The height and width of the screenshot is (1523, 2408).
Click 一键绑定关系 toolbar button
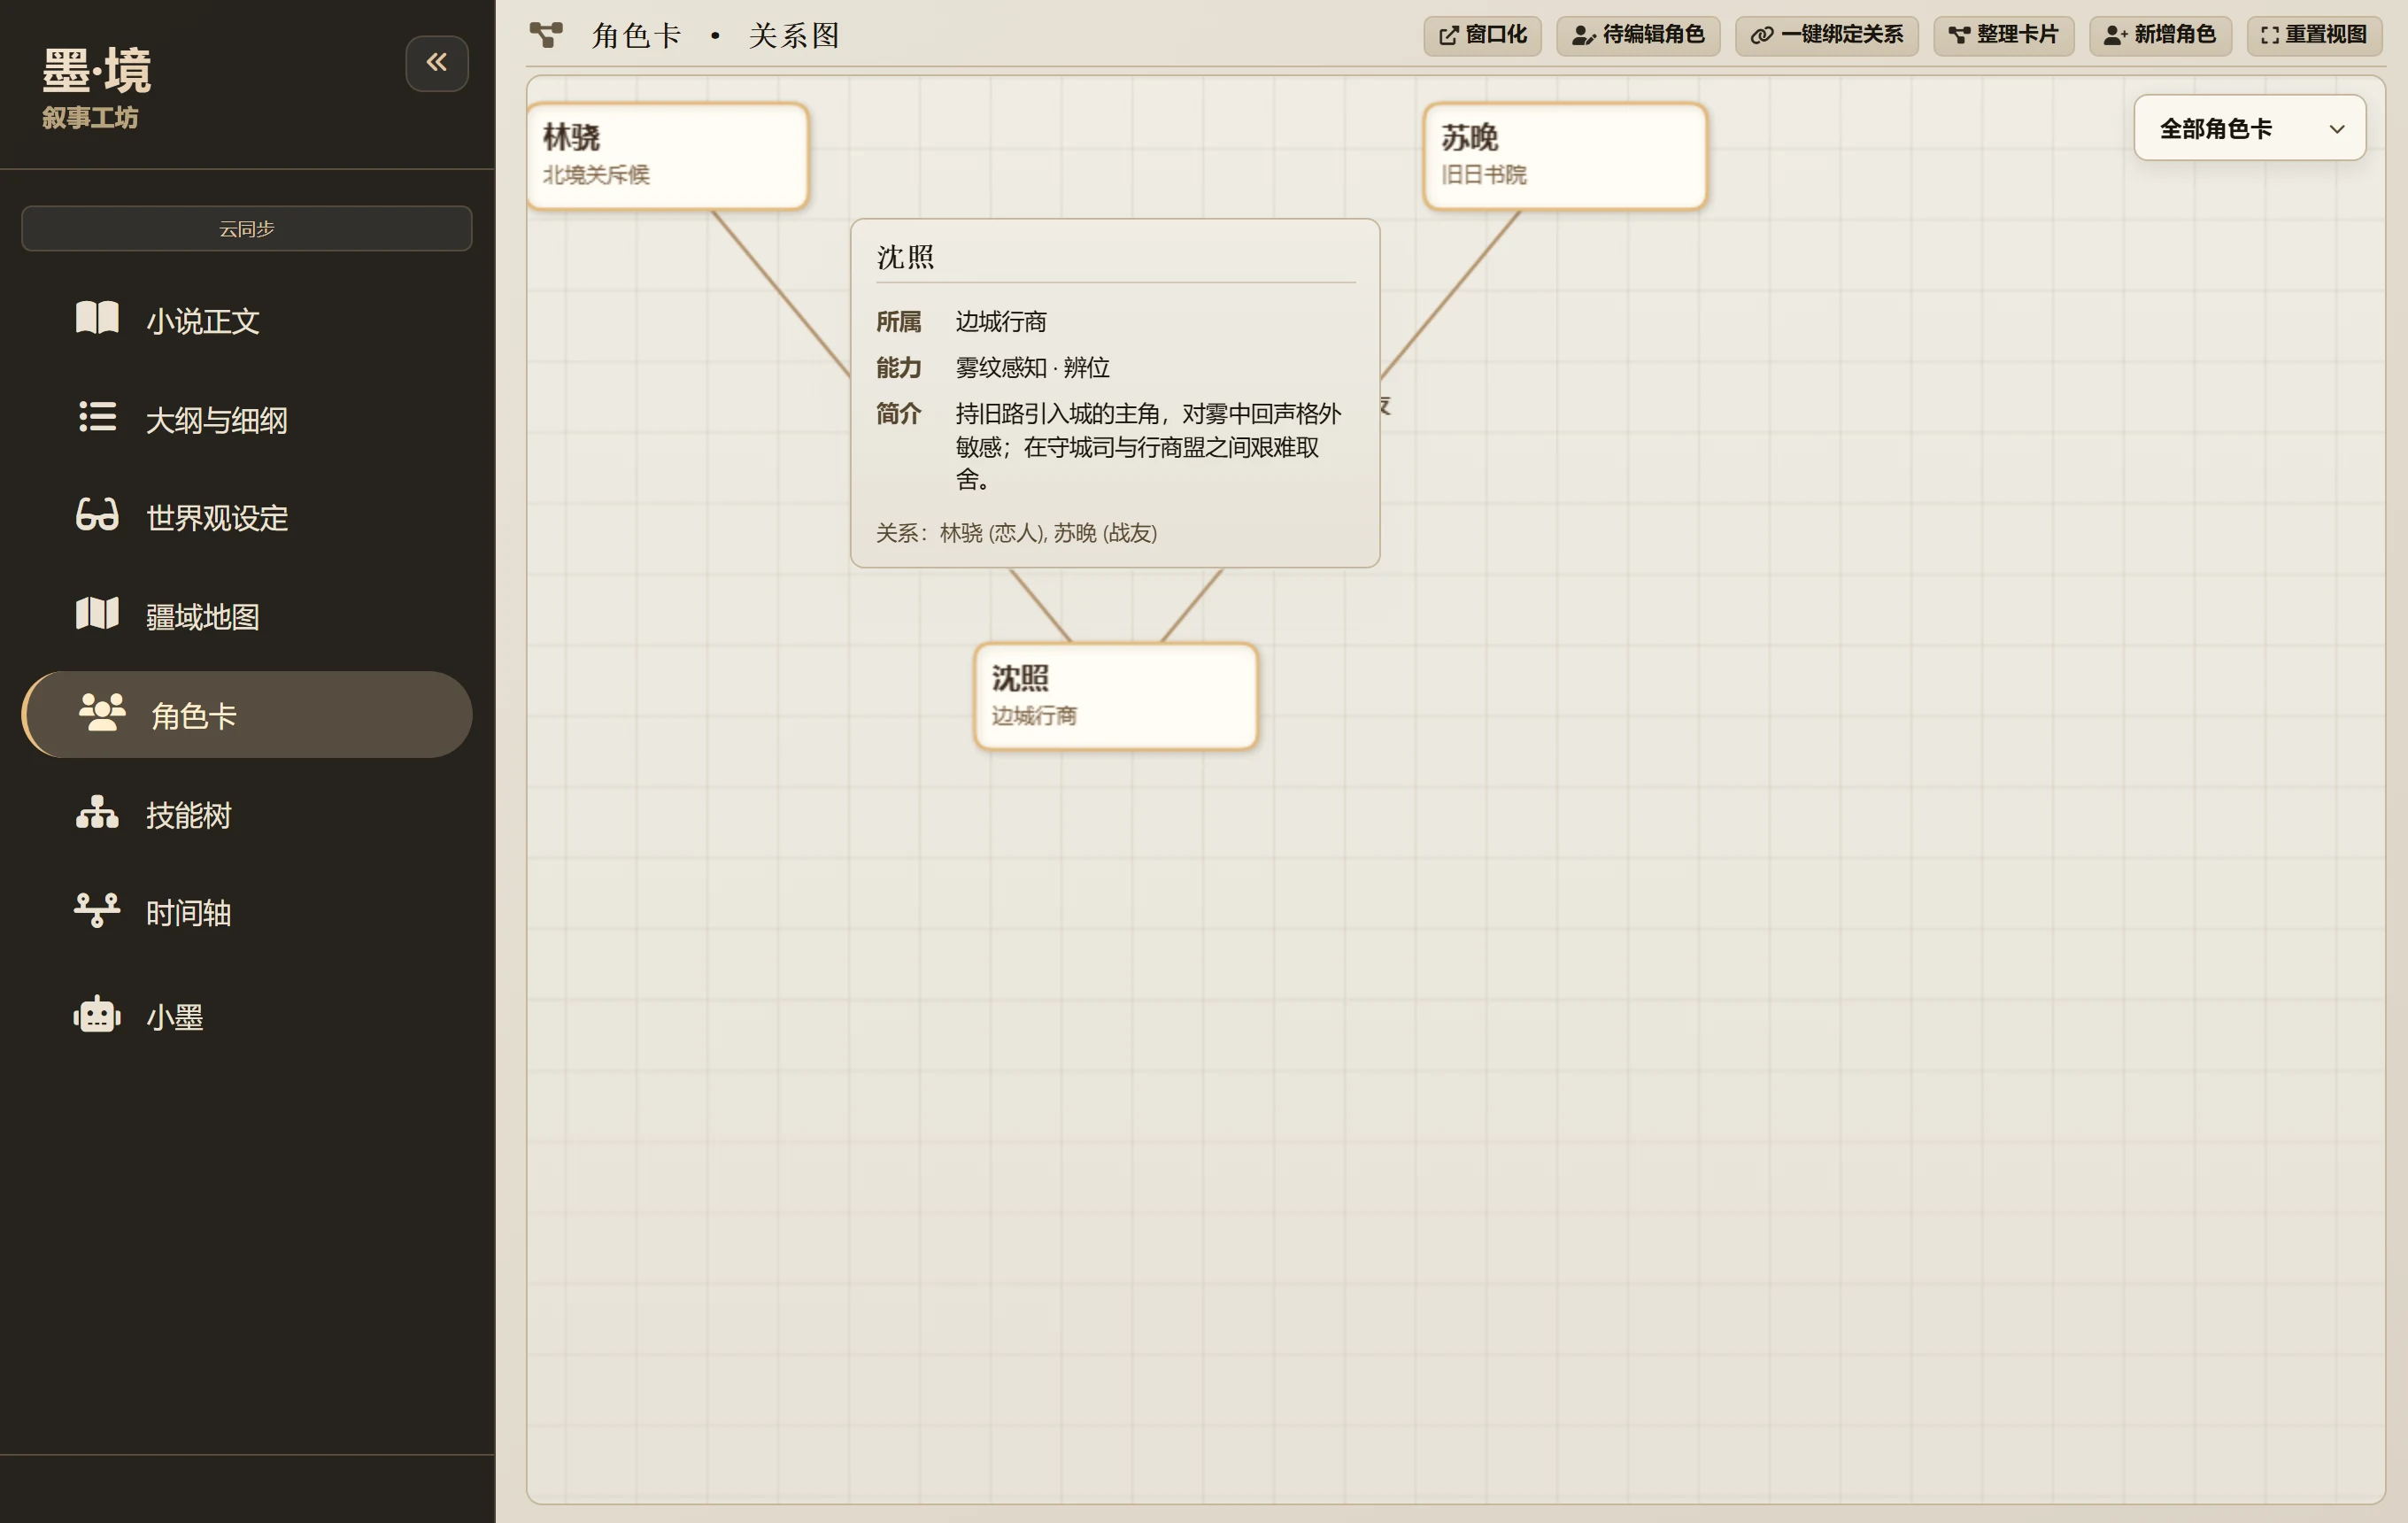click(x=1826, y=35)
